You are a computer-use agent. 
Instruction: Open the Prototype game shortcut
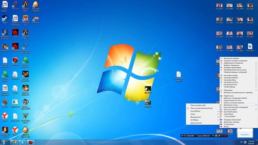point(15,48)
